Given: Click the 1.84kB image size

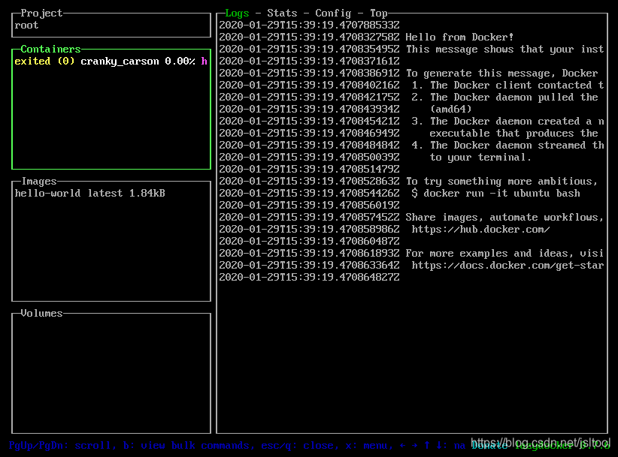Looking at the screenshot, I should (147, 193).
